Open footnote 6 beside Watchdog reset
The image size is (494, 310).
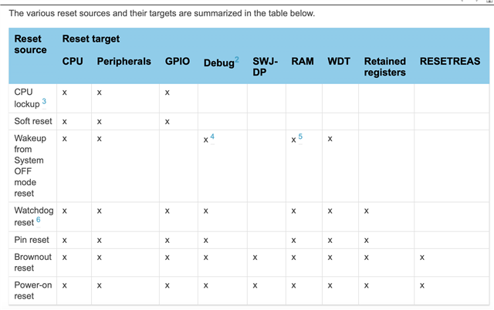point(38,219)
